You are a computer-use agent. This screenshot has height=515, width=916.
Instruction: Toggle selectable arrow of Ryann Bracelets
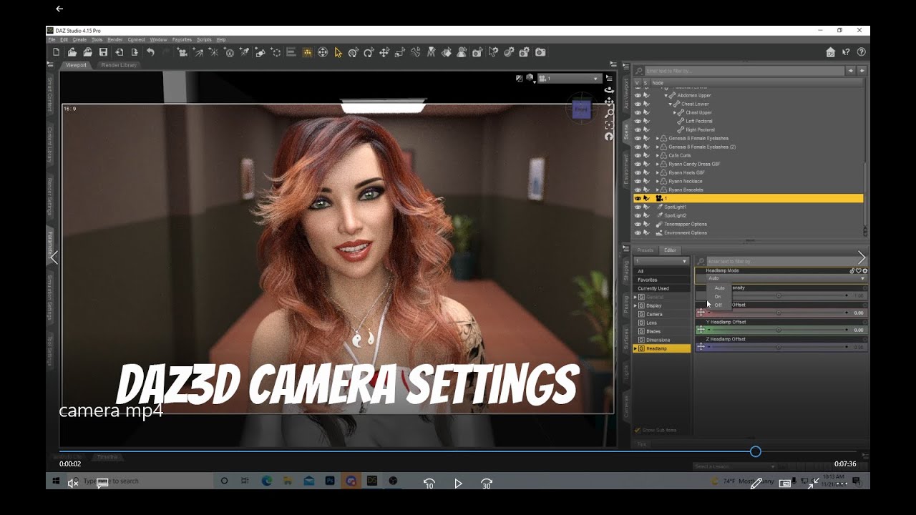click(646, 190)
